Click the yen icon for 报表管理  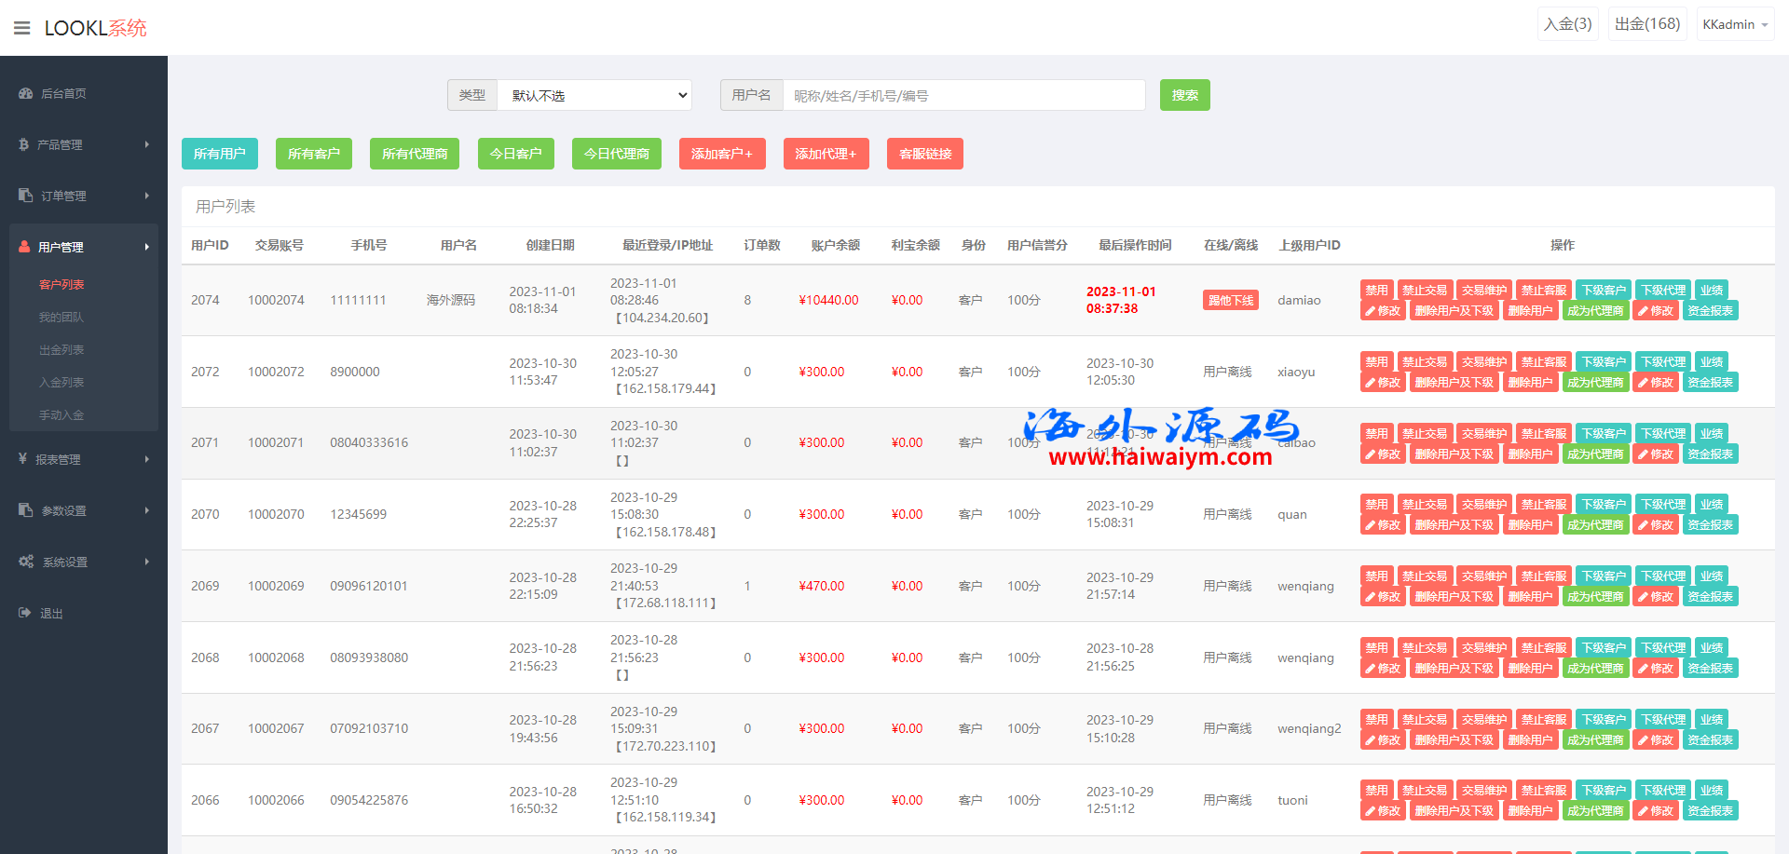click(23, 459)
